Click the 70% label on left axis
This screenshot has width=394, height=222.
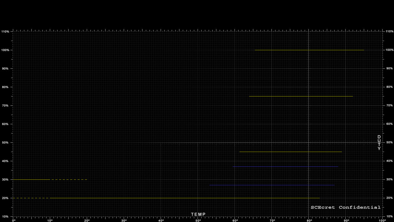[x=6, y=105]
